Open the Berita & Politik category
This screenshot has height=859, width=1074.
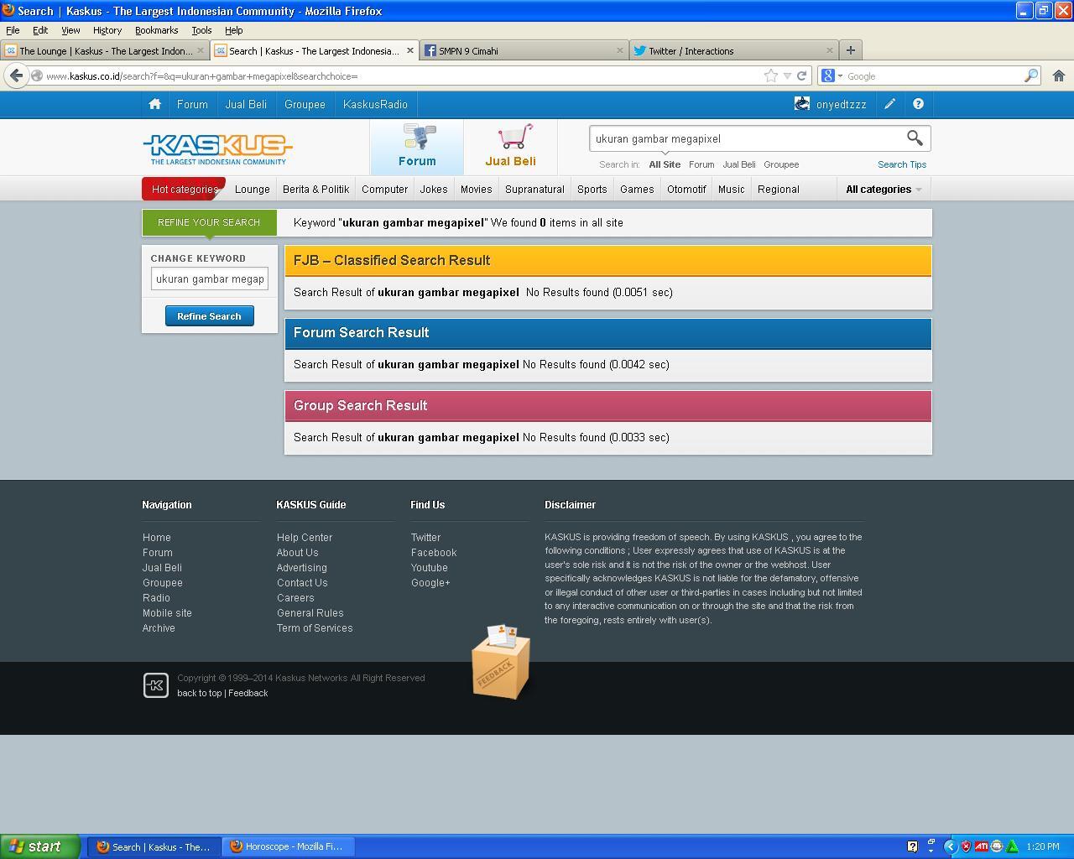point(315,189)
